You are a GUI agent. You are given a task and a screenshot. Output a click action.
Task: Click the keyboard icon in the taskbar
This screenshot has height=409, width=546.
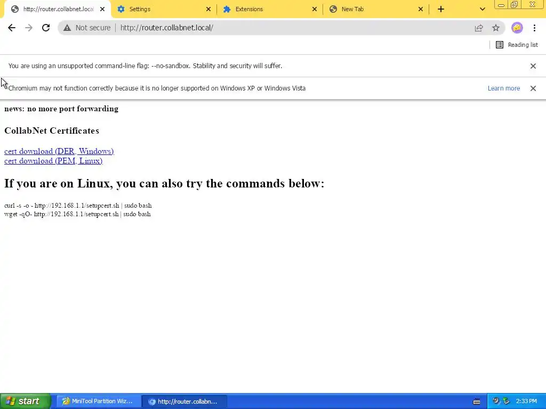(x=477, y=402)
